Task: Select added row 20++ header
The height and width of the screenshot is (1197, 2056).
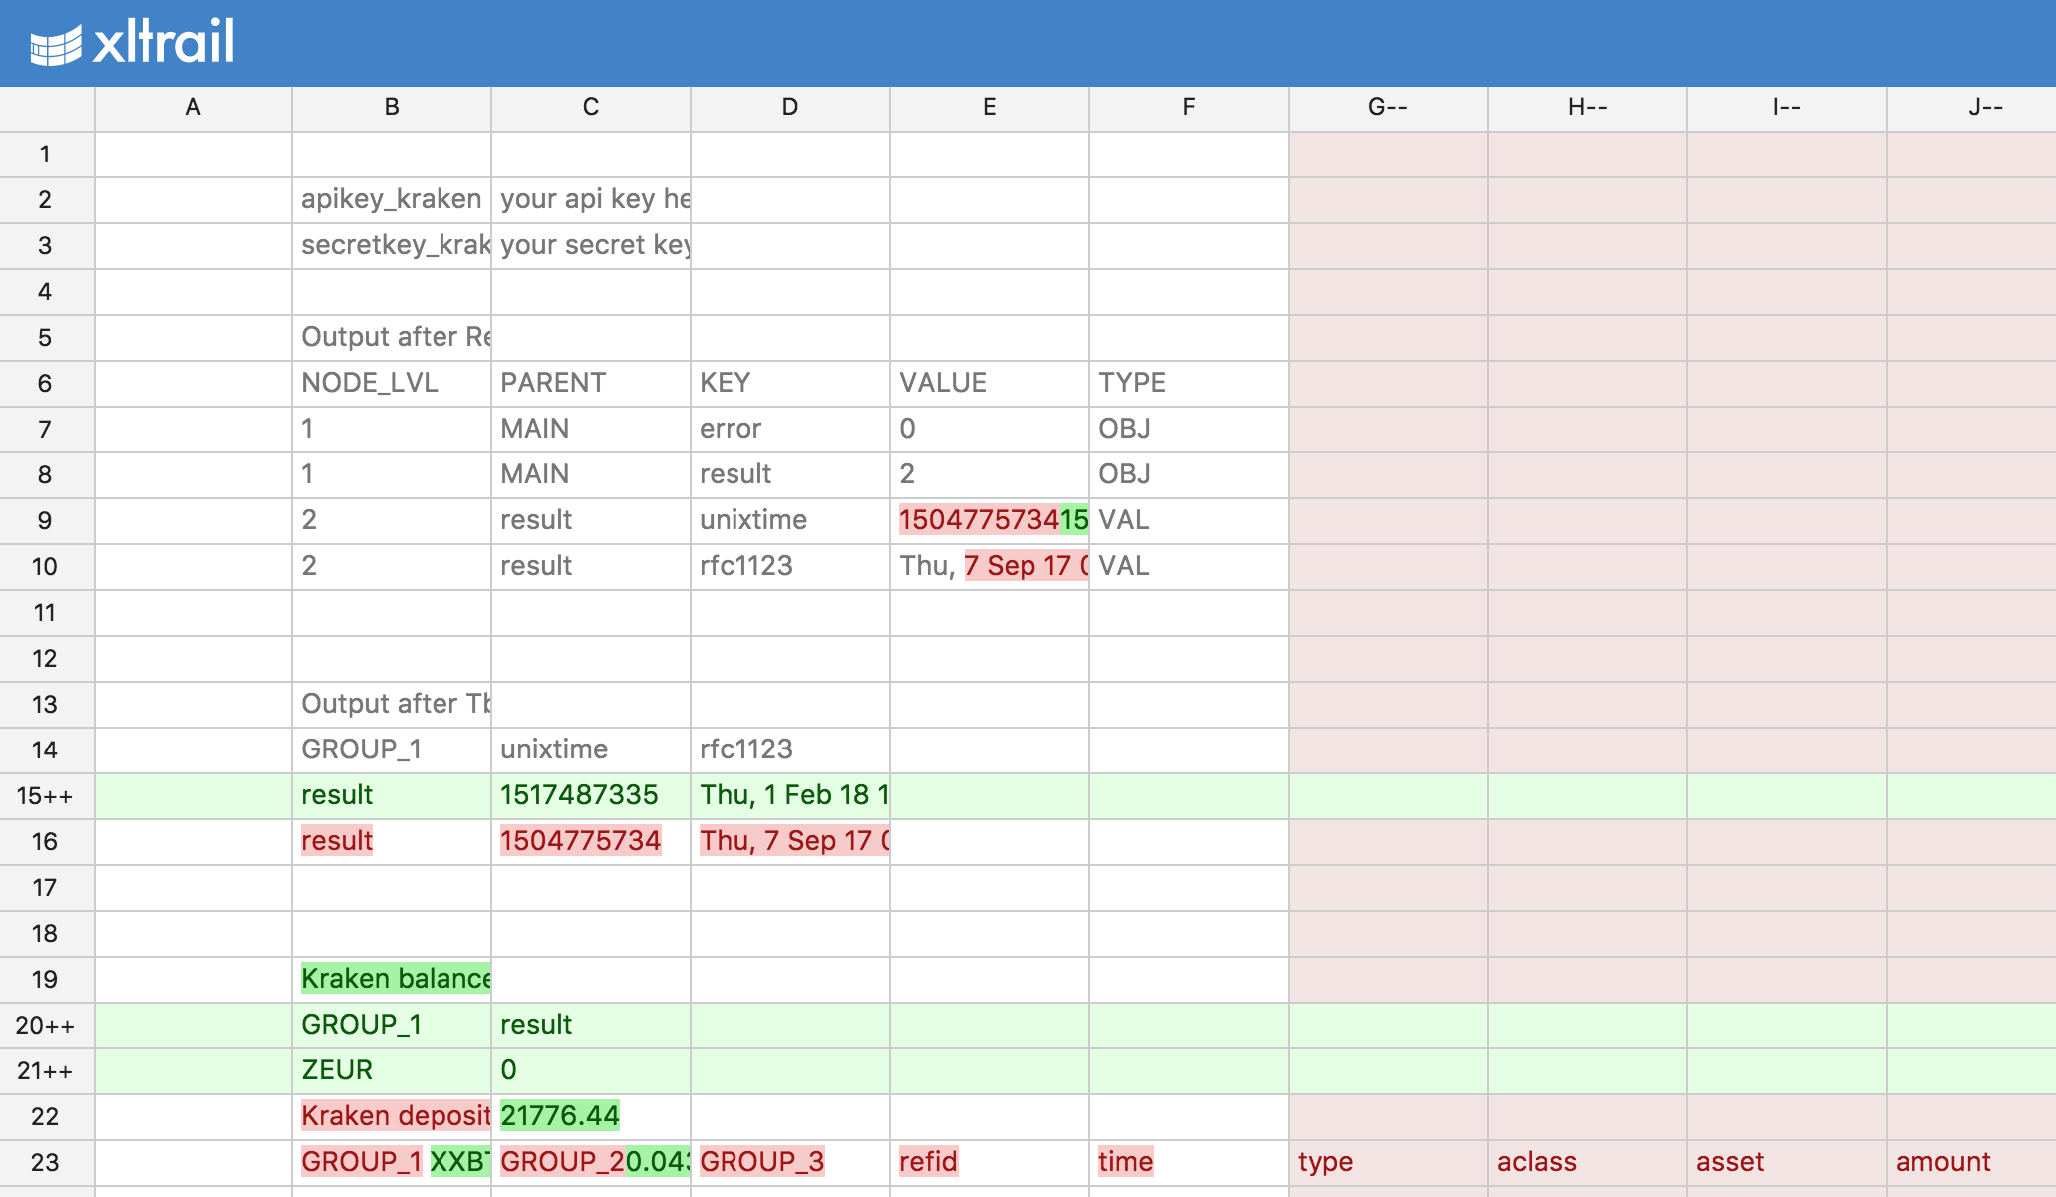Action: (47, 1026)
